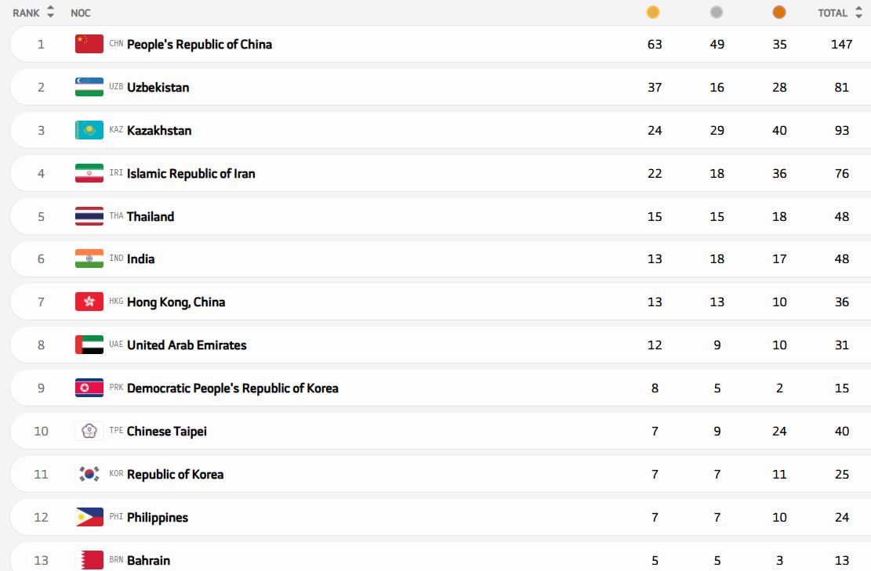Sort table by gold medal column
871x571 pixels.
652,13
